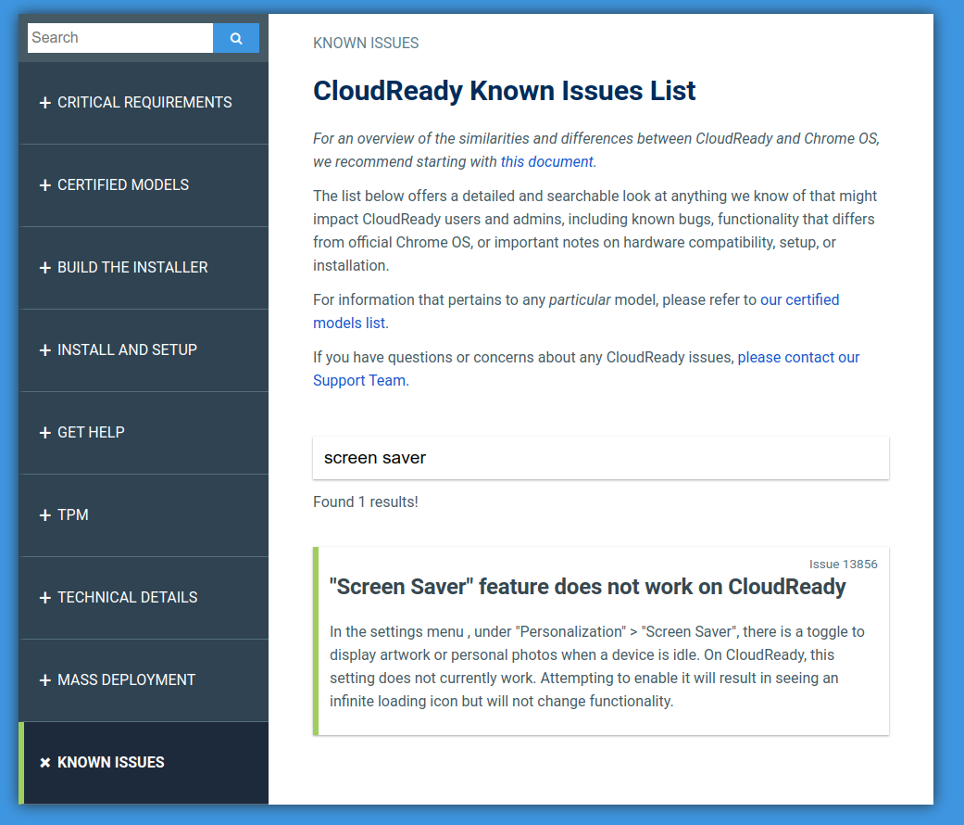Open the GET HELP menu label
This screenshot has width=964, height=825.
click(x=91, y=432)
